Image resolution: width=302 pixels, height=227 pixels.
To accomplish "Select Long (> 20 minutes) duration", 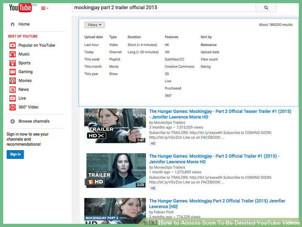I will [x=143, y=52].
